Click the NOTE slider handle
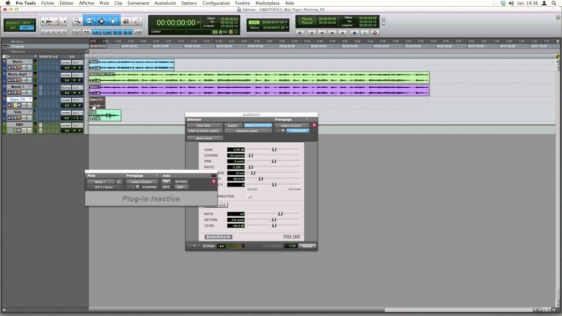 click(x=280, y=214)
